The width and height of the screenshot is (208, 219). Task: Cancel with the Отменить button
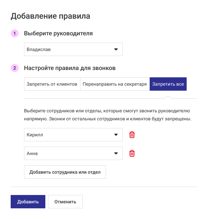(65, 202)
